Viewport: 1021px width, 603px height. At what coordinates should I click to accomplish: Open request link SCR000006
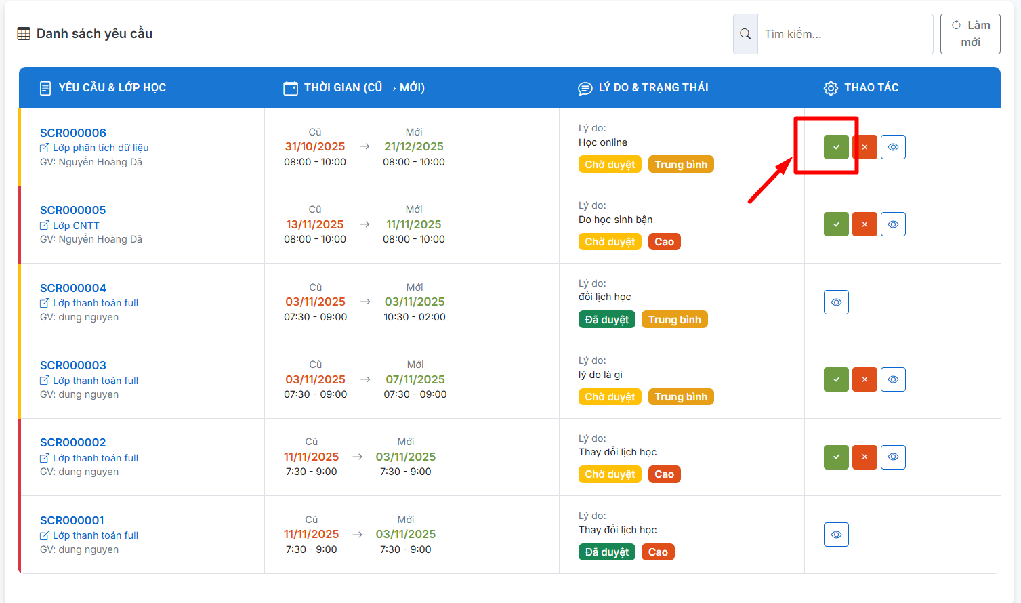(73, 133)
